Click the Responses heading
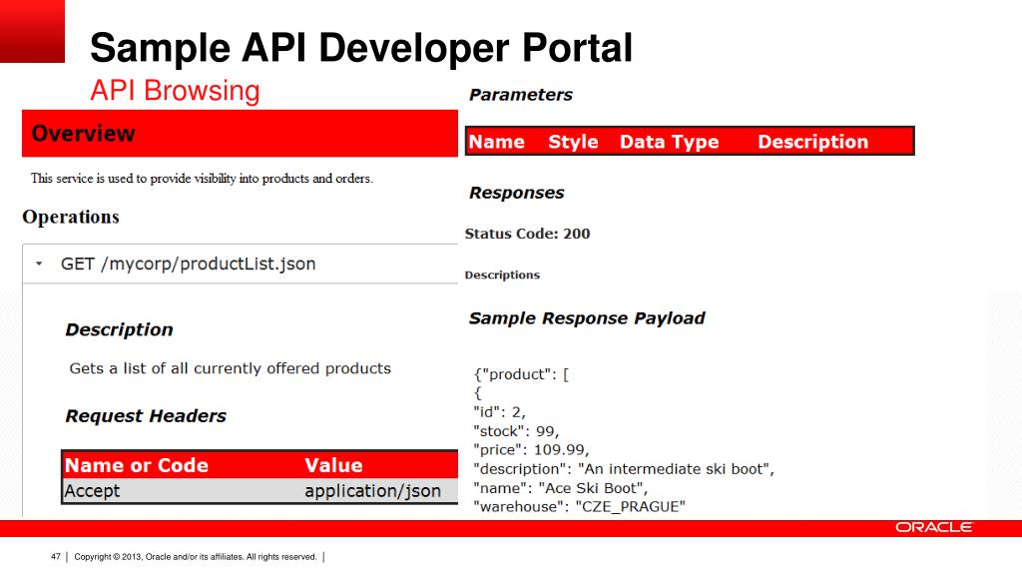The width and height of the screenshot is (1022, 575). pyautogui.click(x=517, y=193)
